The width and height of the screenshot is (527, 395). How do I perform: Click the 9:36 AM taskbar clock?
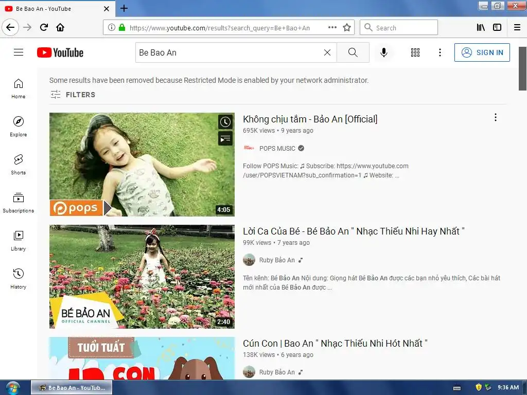pos(508,387)
